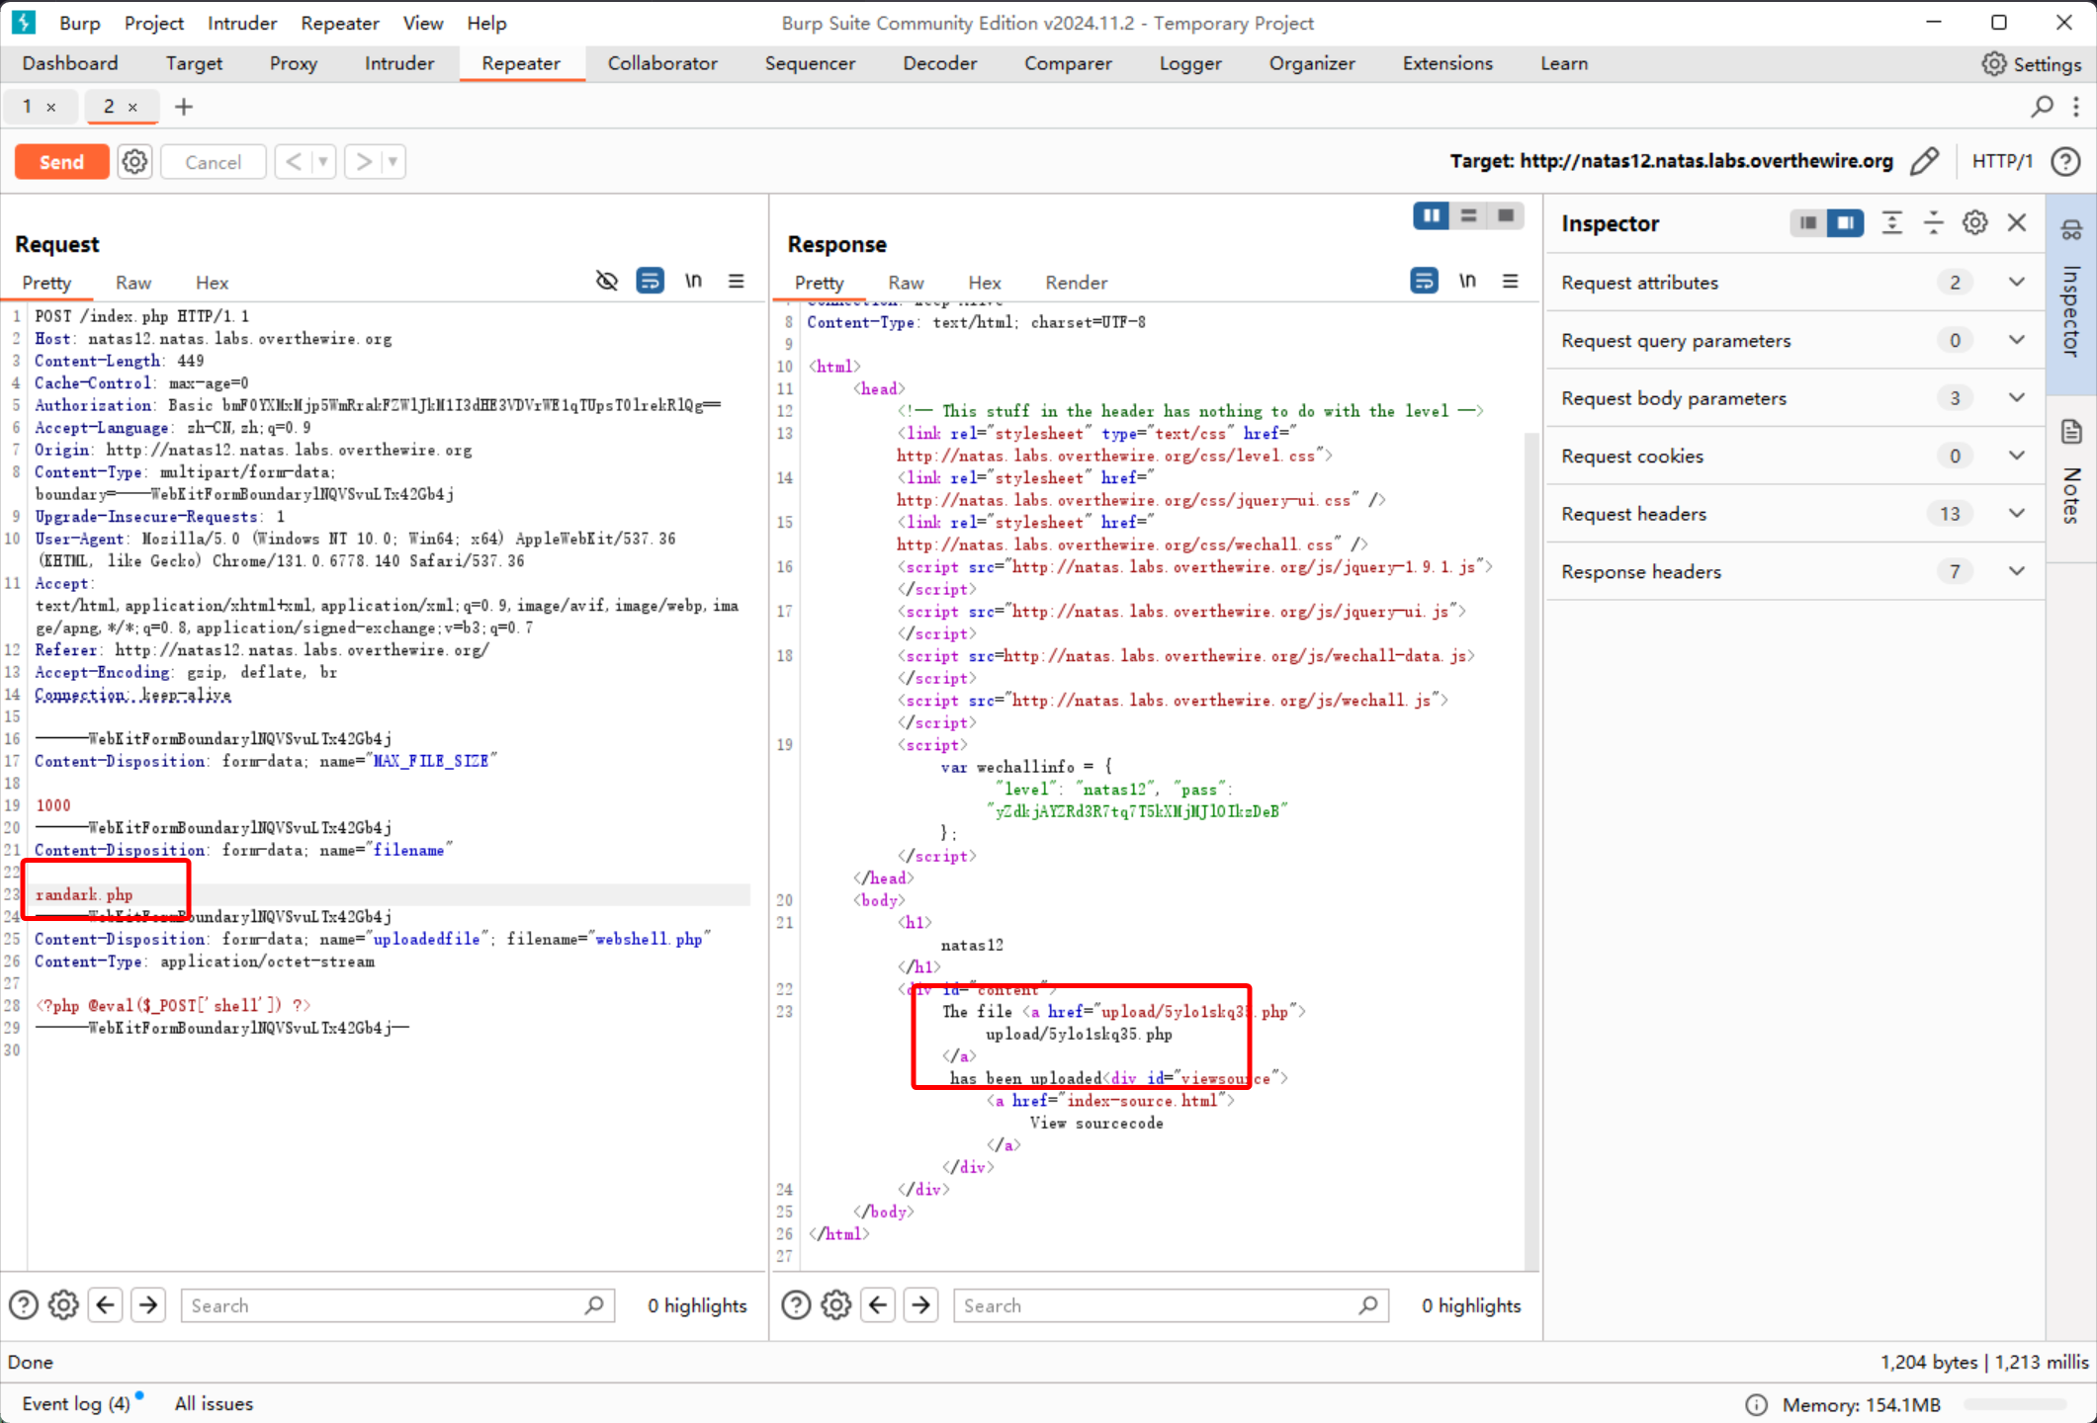
Task: Go forward to next request in history
Action: [x=364, y=162]
